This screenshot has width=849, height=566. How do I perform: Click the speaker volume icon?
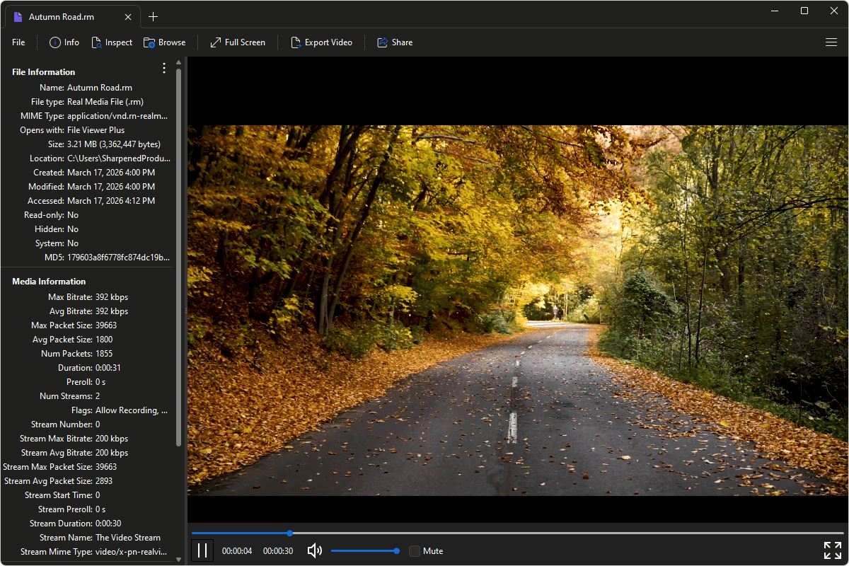[314, 550]
